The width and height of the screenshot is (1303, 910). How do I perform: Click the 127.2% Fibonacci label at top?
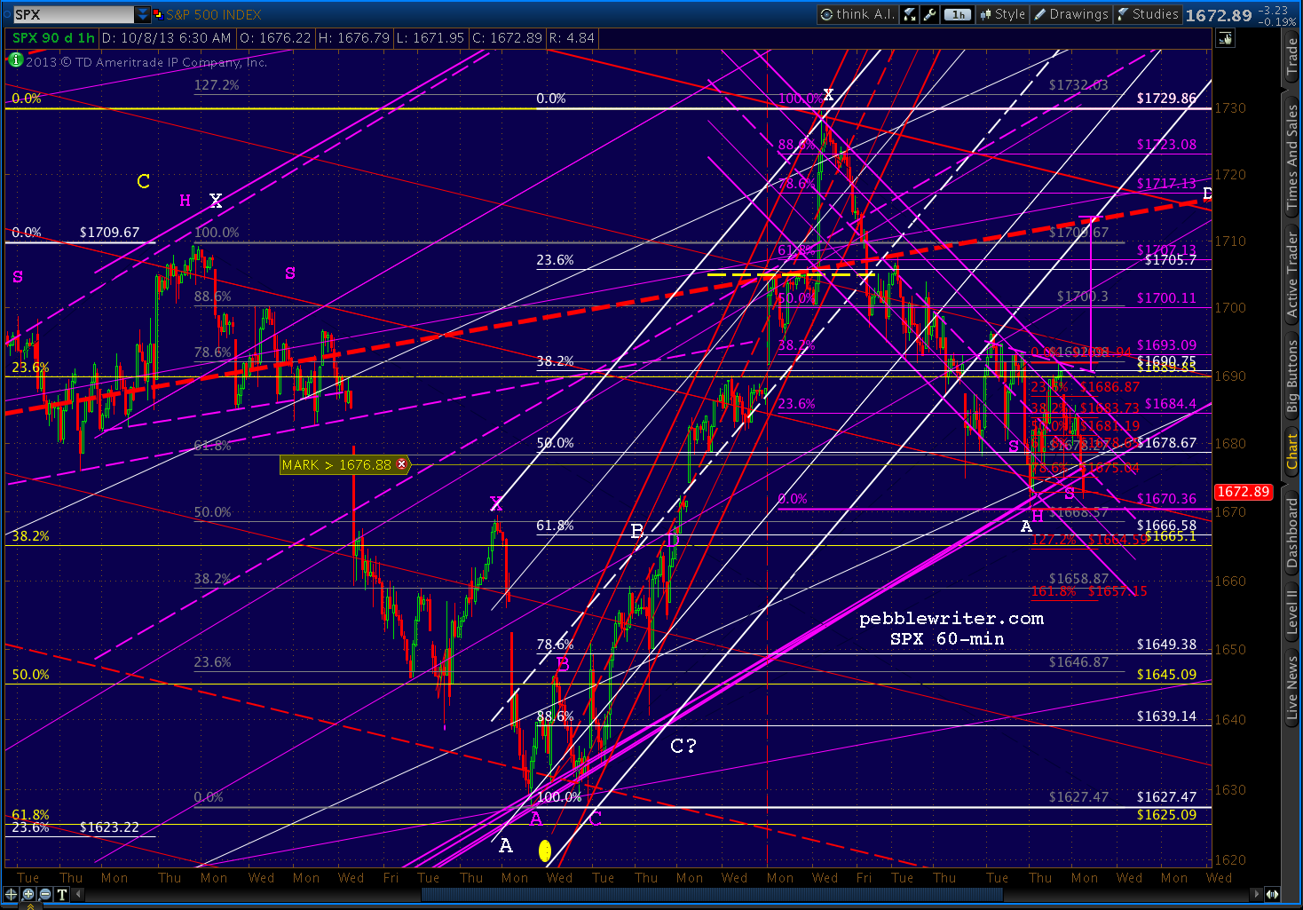tap(217, 85)
